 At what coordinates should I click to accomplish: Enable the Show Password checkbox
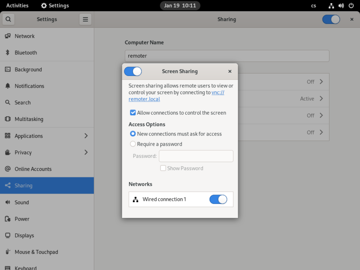point(163,168)
